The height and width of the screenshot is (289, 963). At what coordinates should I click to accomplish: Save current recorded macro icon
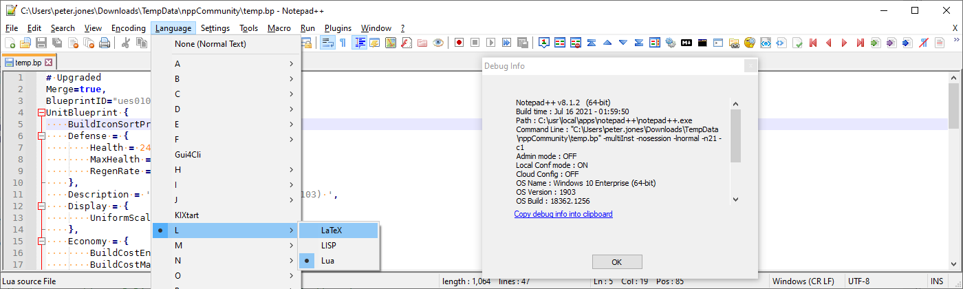point(522,43)
